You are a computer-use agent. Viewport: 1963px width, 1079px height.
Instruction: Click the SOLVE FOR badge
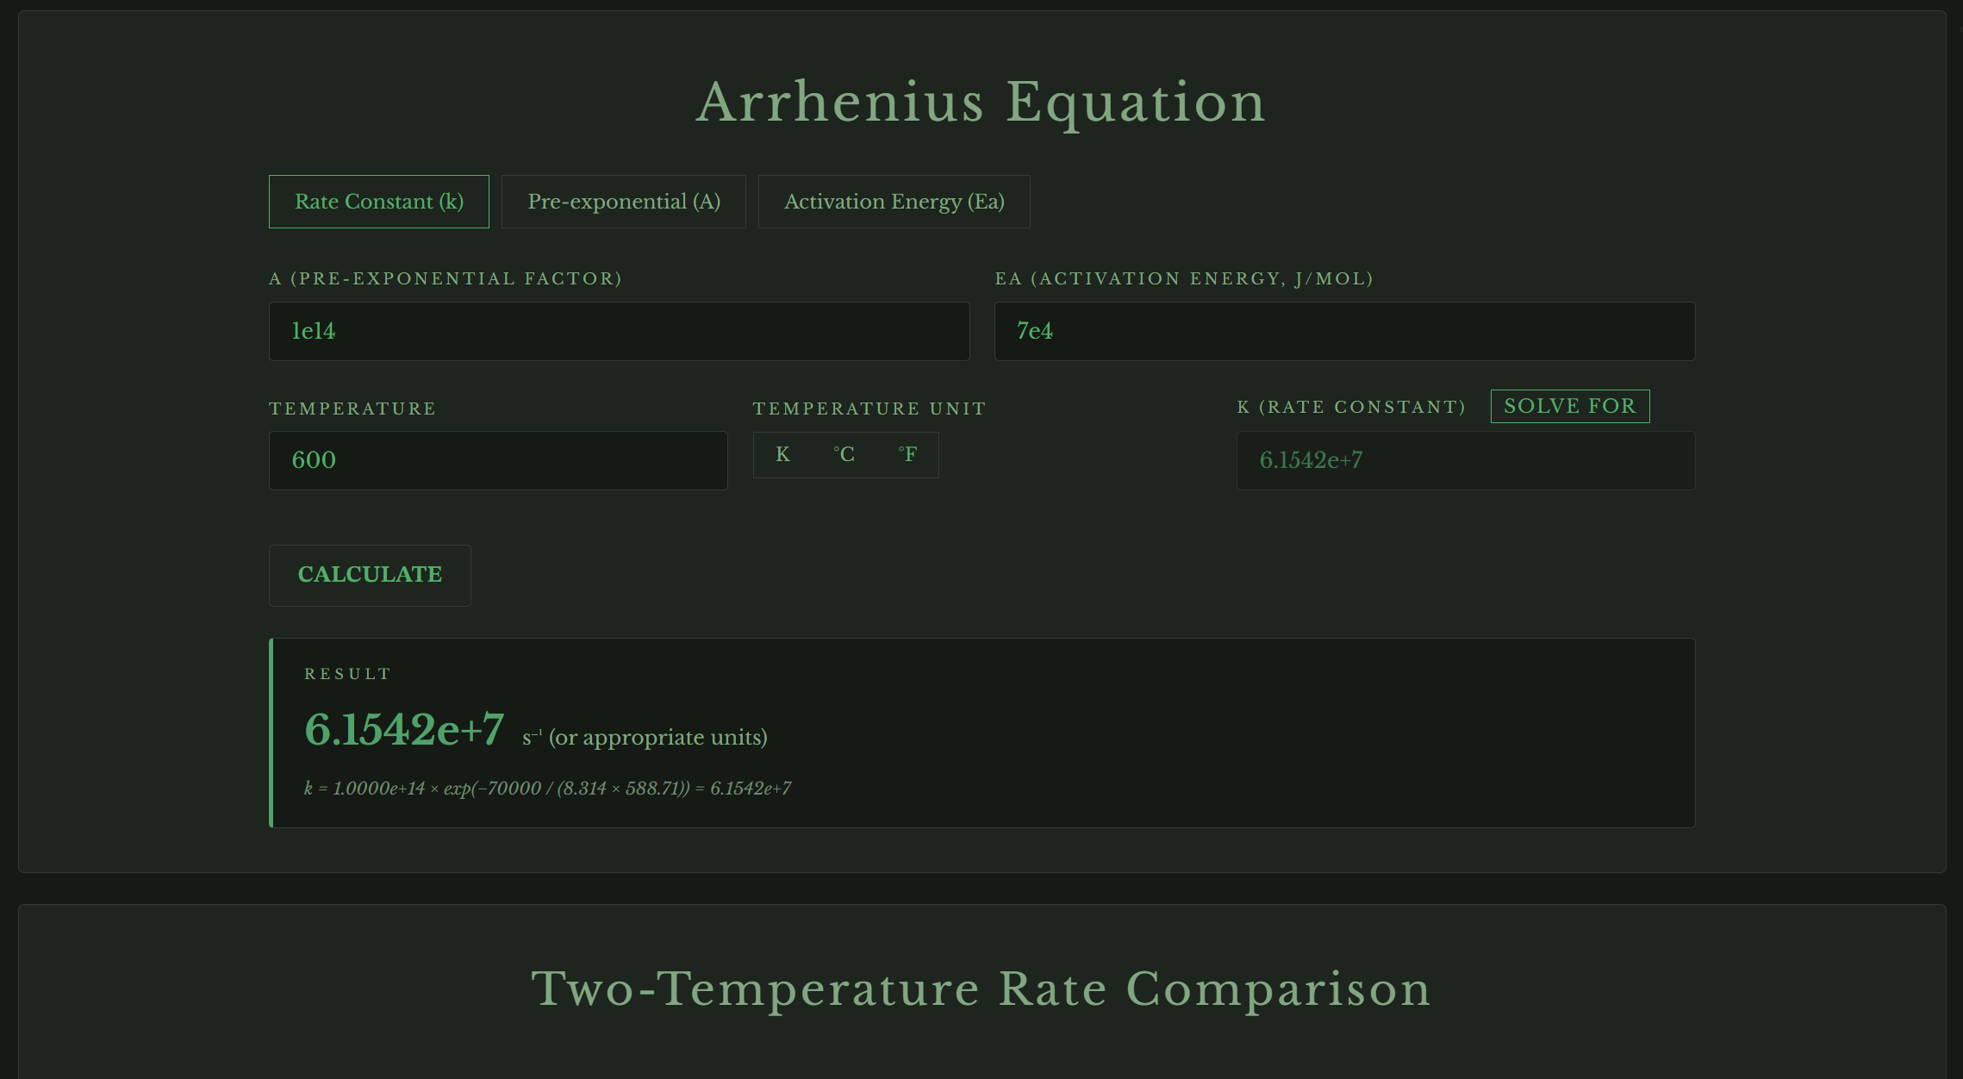1570,406
